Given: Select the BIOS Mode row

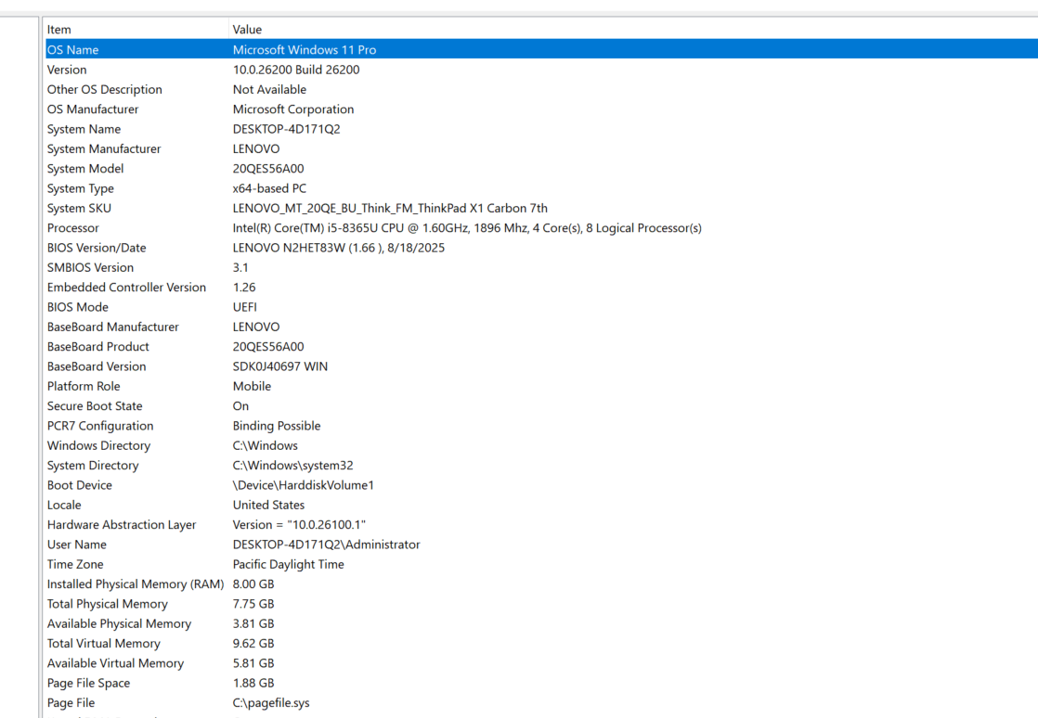Looking at the screenshot, I should (x=541, y=307).
